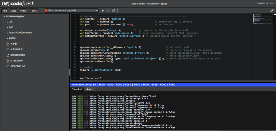Click the stop square button in toolbar

coord(108,11)
